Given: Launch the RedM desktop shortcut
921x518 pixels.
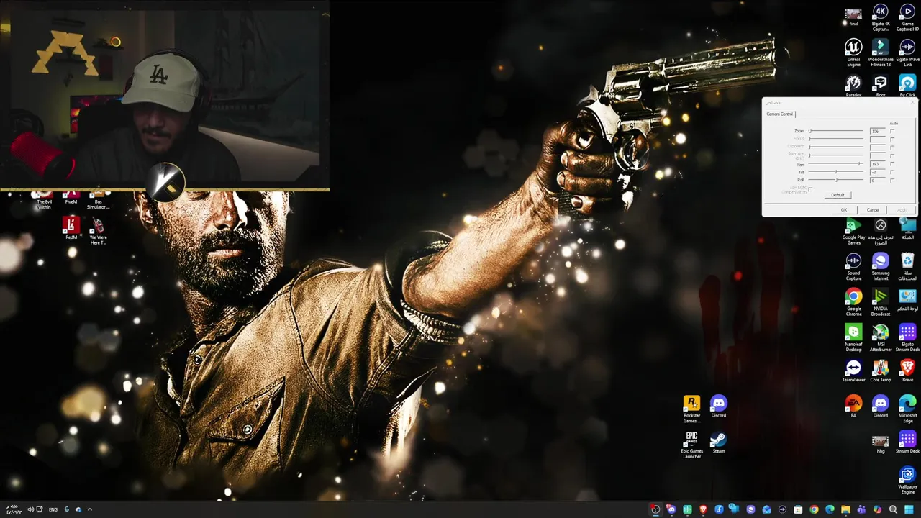Looking at the screenshot, I should click(71, 229).
